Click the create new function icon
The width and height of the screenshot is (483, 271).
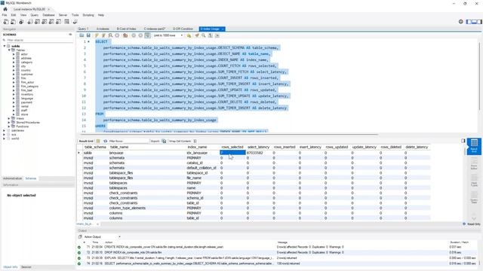[59, 22]
